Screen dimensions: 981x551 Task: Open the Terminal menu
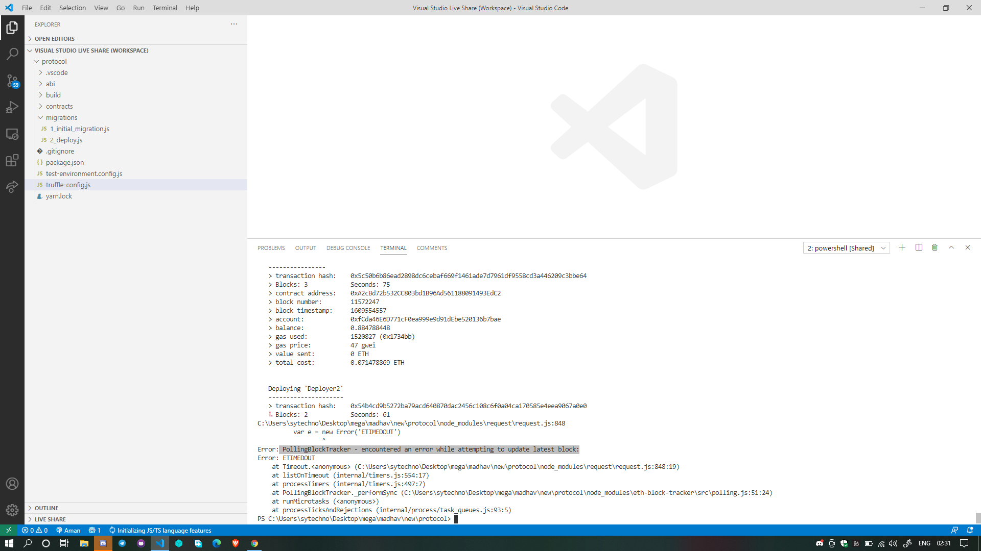[x=165, y=8]
